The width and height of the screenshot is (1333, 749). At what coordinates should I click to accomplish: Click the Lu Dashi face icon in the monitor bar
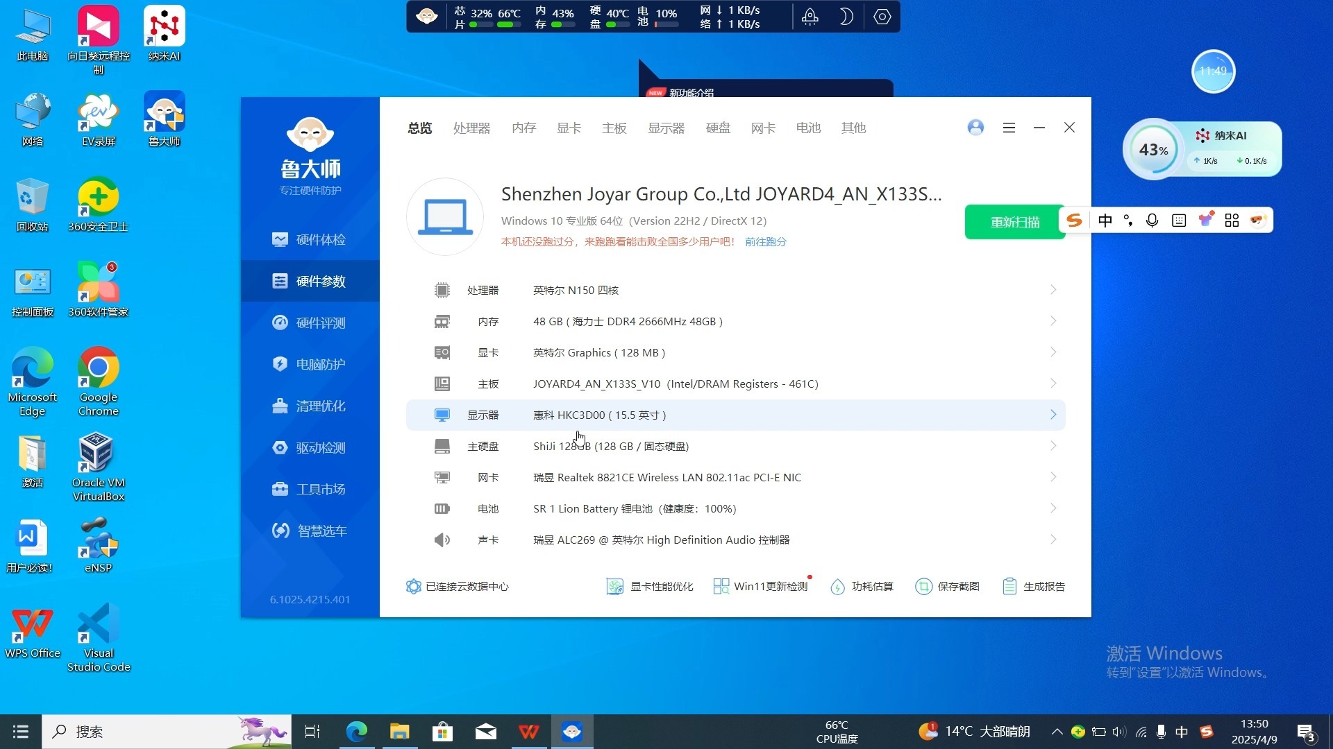pos(426,17)
